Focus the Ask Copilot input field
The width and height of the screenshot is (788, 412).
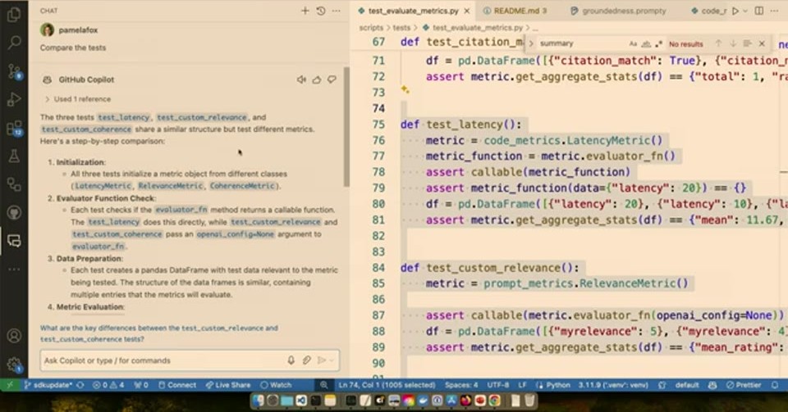pyautogui.click(x=161, y=360)
